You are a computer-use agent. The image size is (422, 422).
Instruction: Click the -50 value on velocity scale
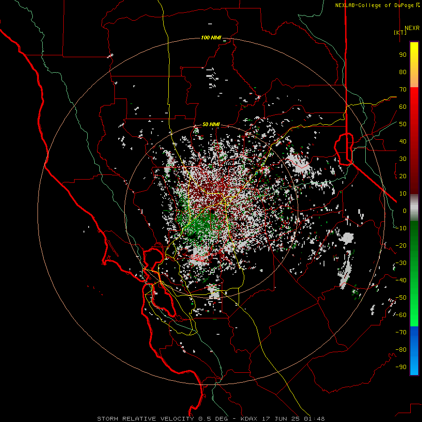(401, 298)
